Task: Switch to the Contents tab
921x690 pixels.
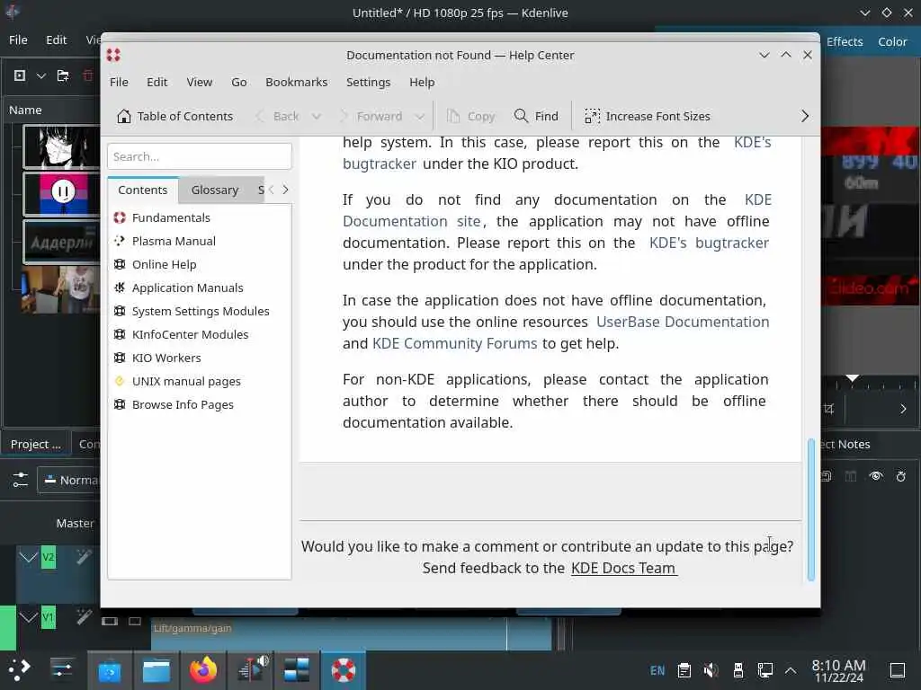Action: [x=143, y=190]
